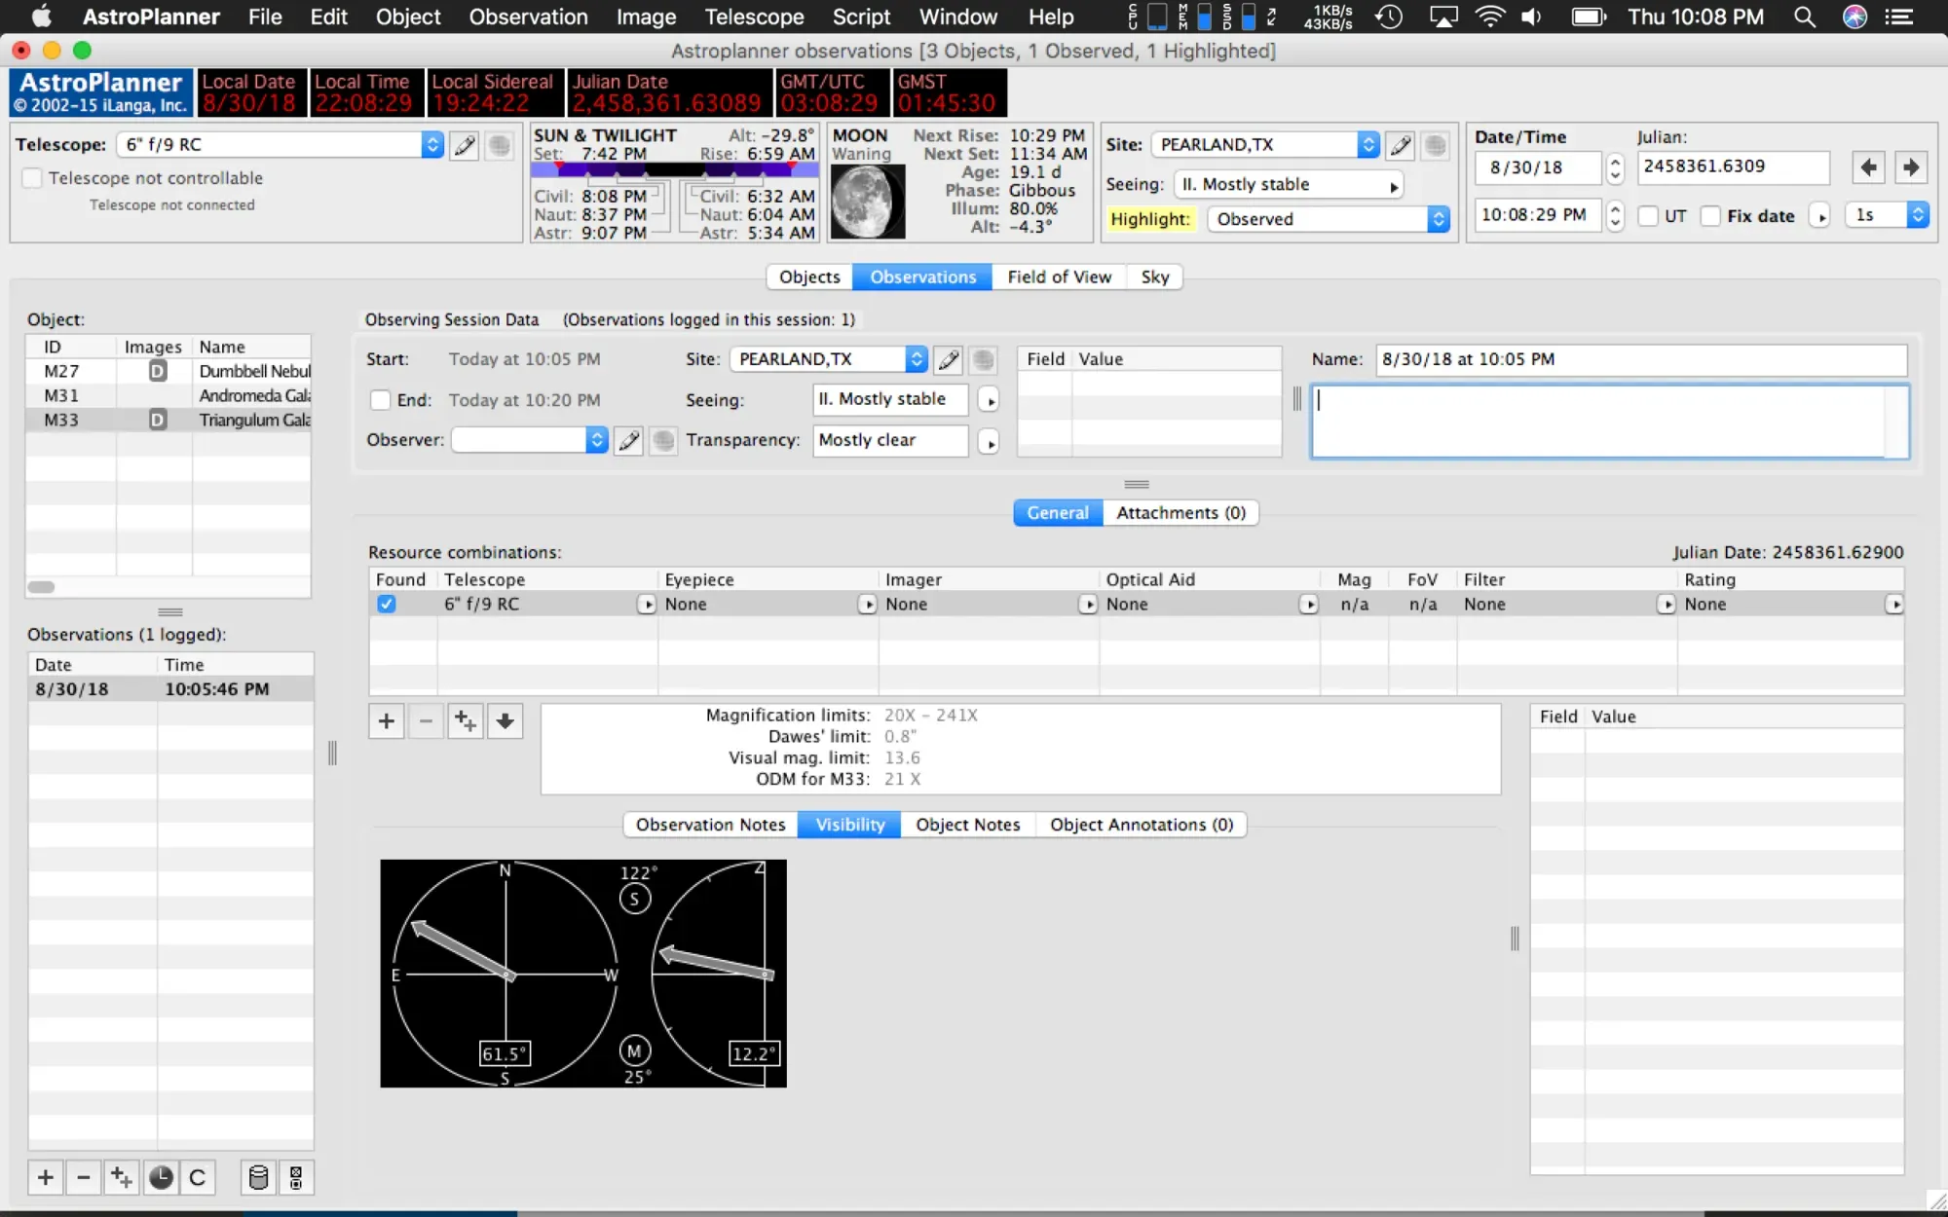Screen dimensions: 1948x1217
Task: Click the clock icon below the observations list
Action: (161, 1178)
